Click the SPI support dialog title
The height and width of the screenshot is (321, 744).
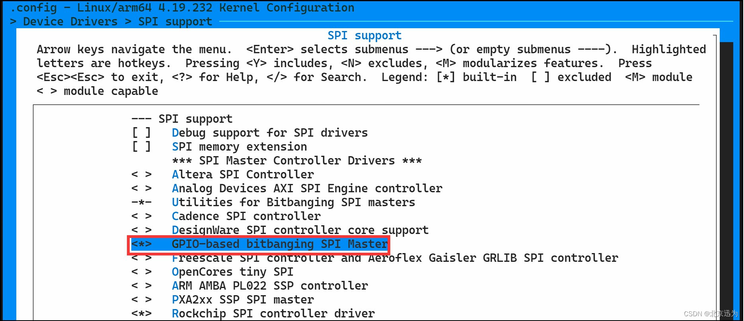[x=364, y=35]
